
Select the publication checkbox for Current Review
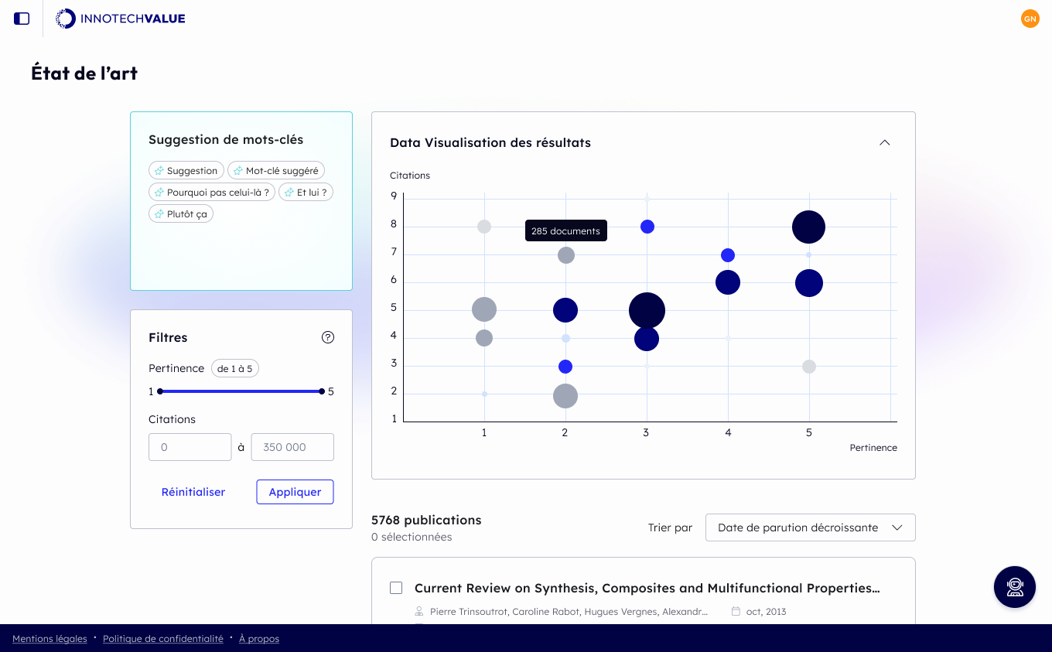click(396, 588)
